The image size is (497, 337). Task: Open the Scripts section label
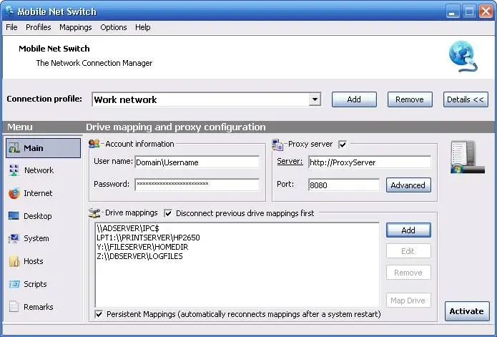(35, 284)
